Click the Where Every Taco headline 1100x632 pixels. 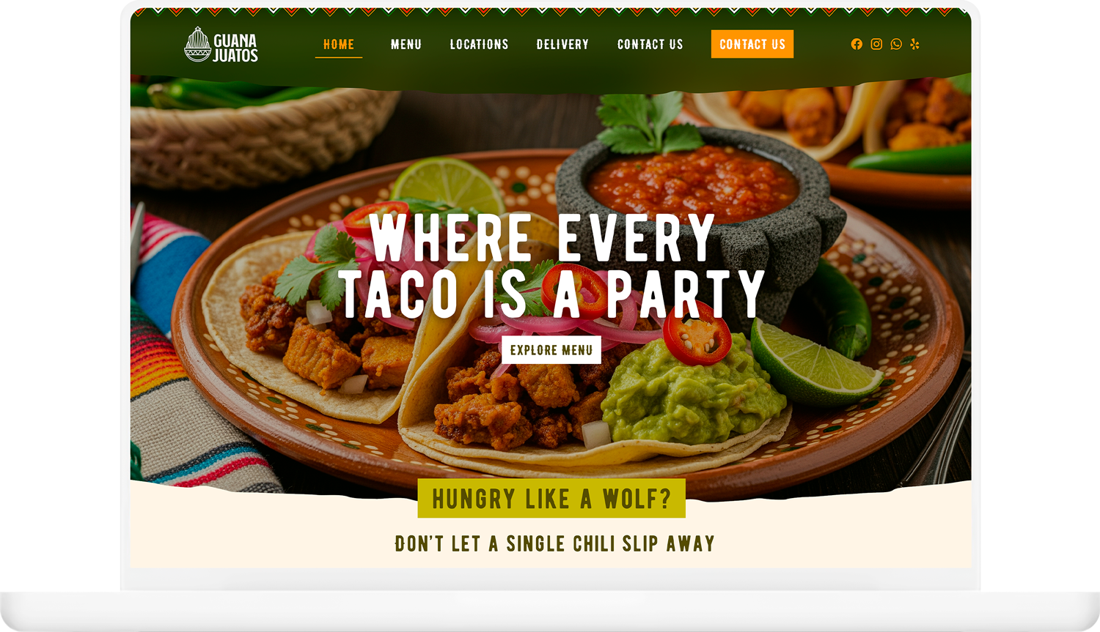[551, 265]
